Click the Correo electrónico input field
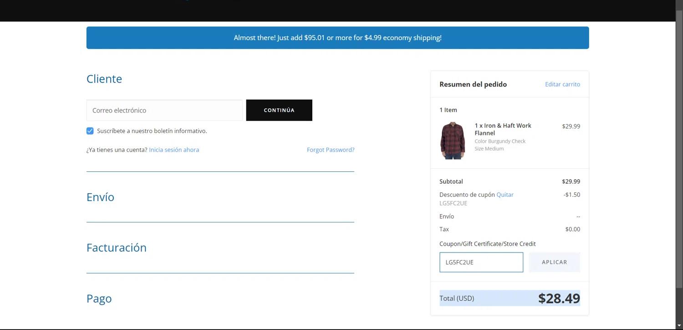 tap(164, 110)
